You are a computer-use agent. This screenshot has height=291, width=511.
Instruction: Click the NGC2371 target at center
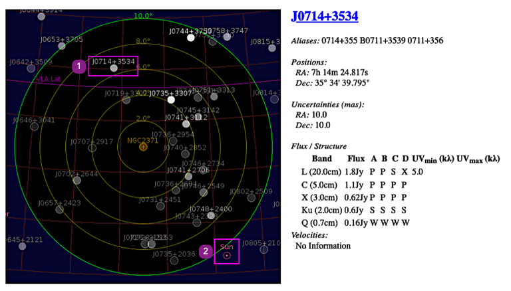pyautogui.click(x=142, y=147)
